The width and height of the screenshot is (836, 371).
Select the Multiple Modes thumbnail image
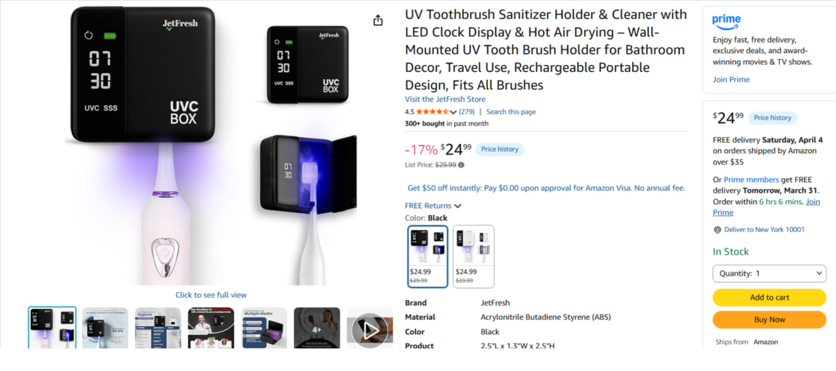coord(264,328)
